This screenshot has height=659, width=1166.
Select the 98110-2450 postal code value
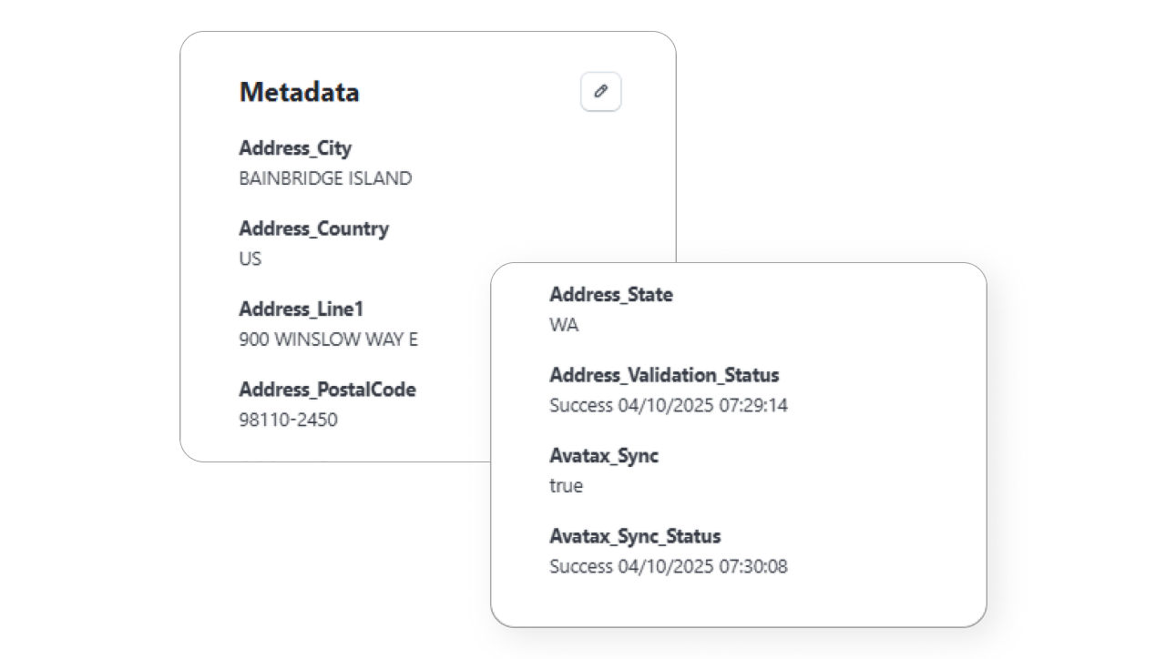(x=288, y=420)
